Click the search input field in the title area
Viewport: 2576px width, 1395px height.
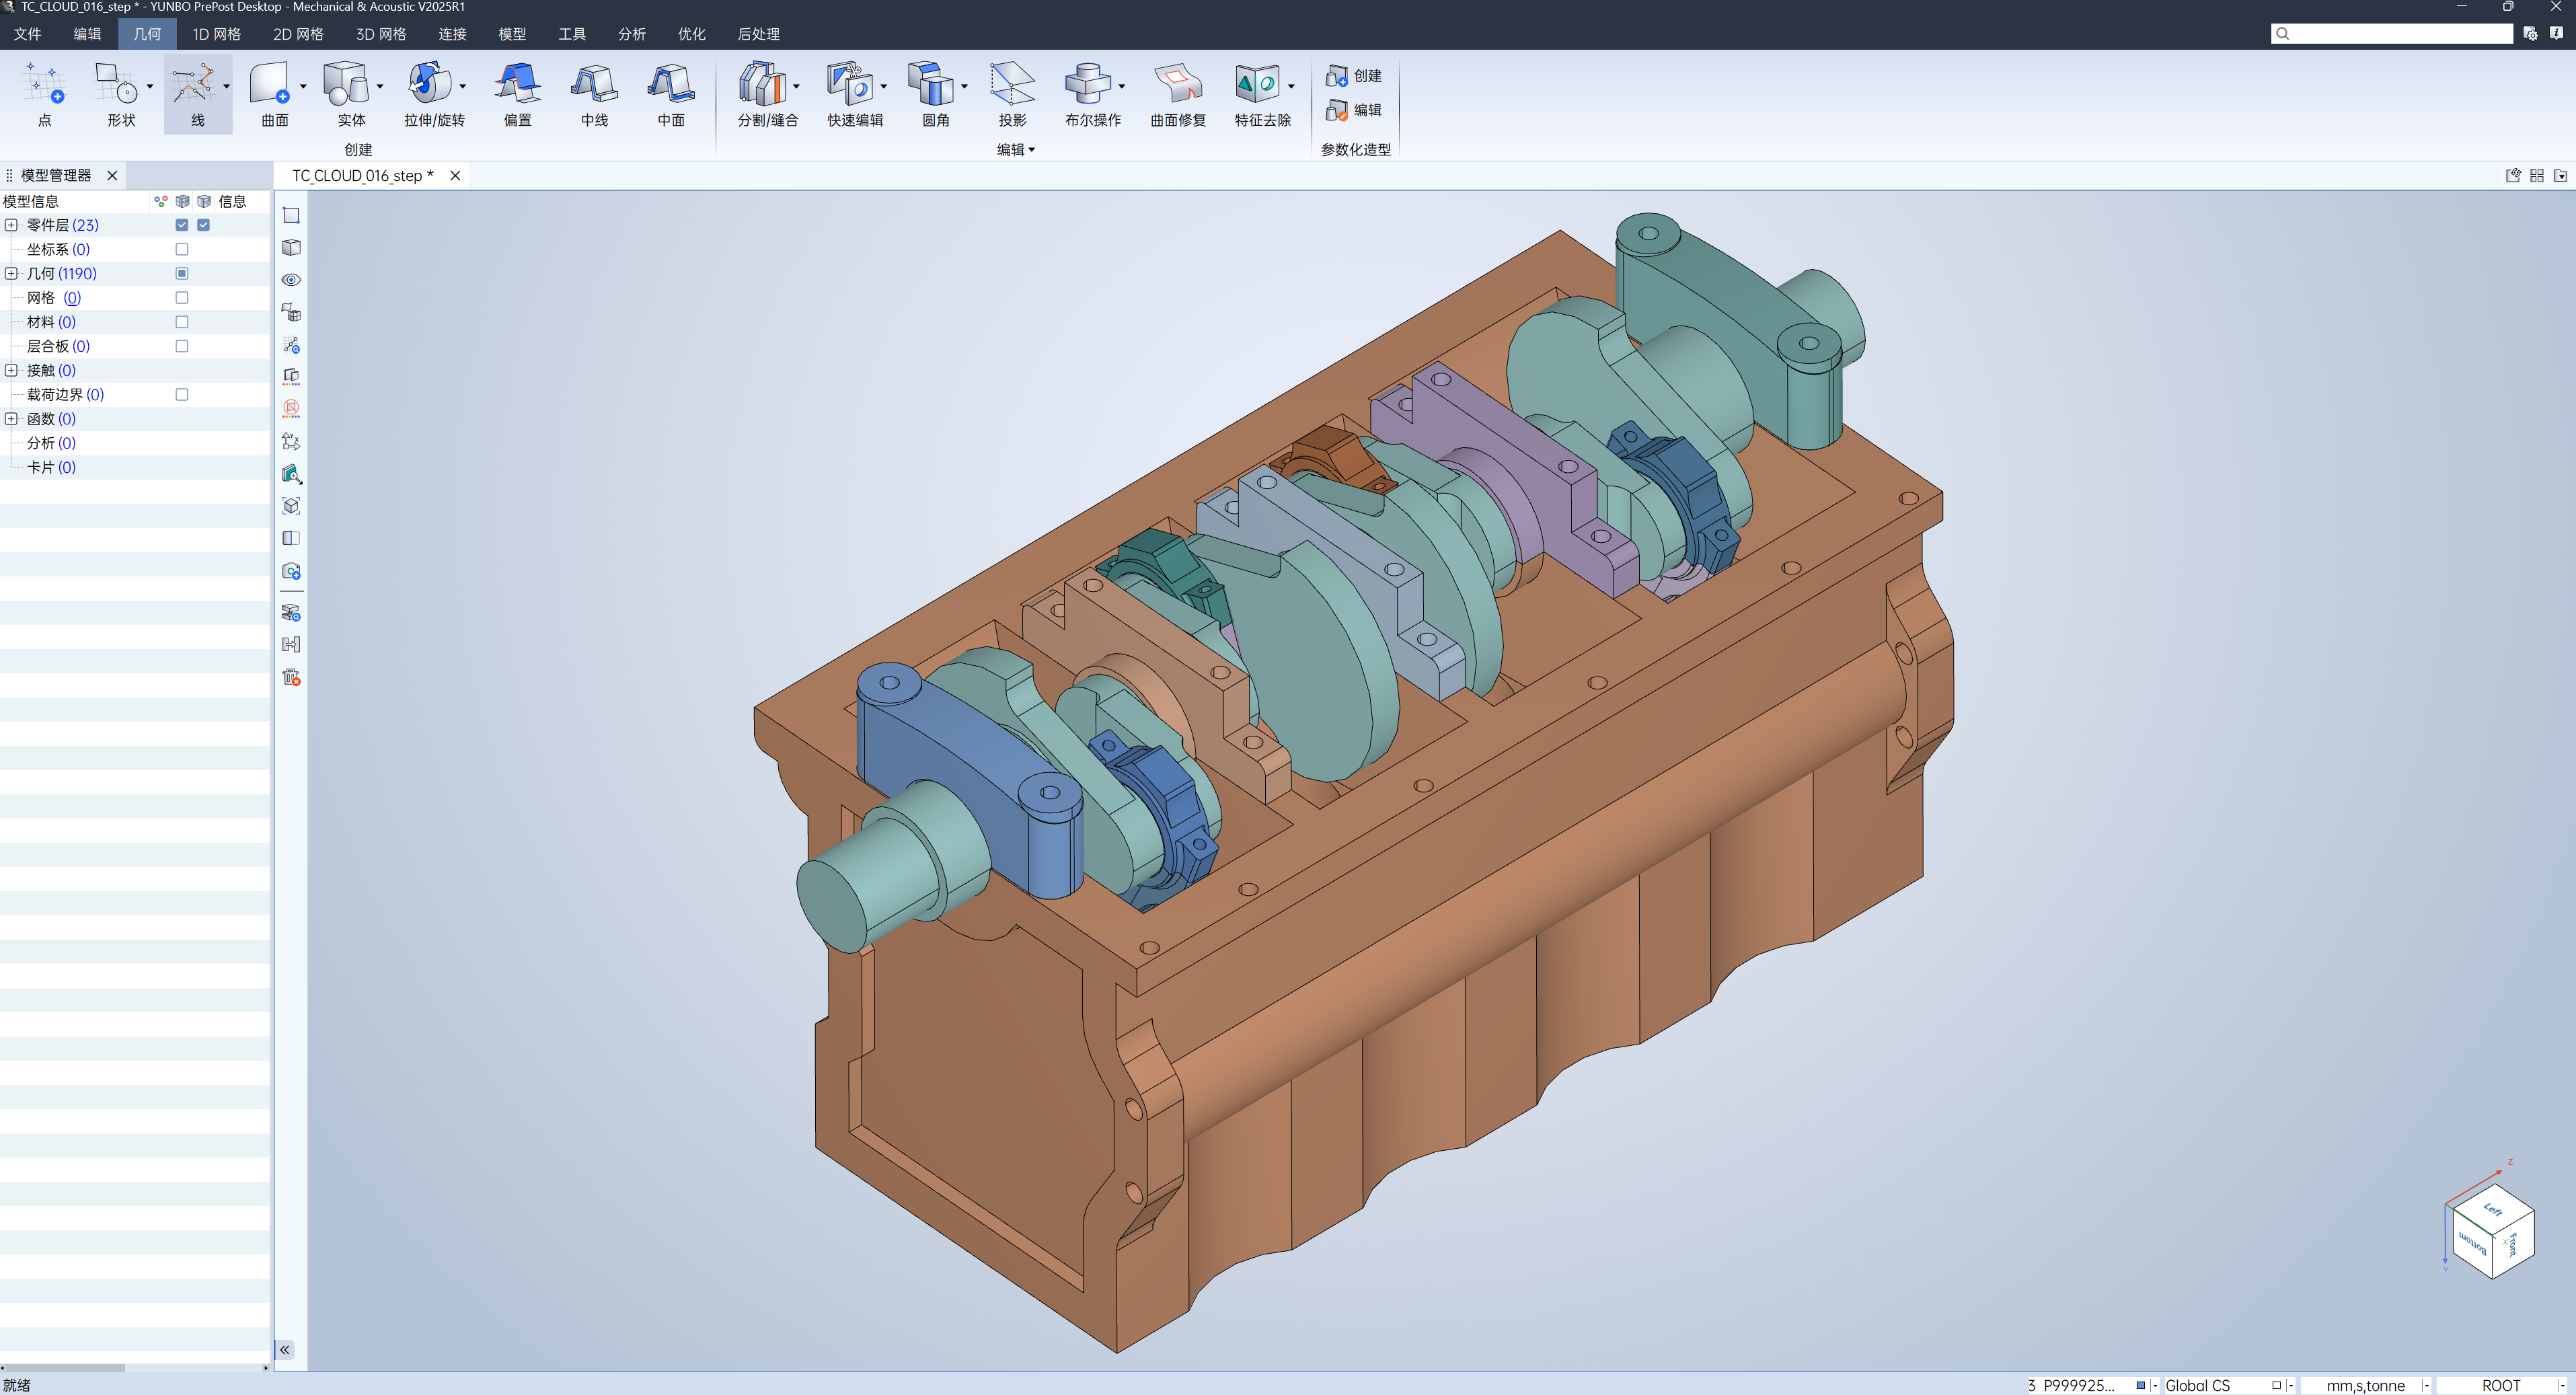point(2392,34)
